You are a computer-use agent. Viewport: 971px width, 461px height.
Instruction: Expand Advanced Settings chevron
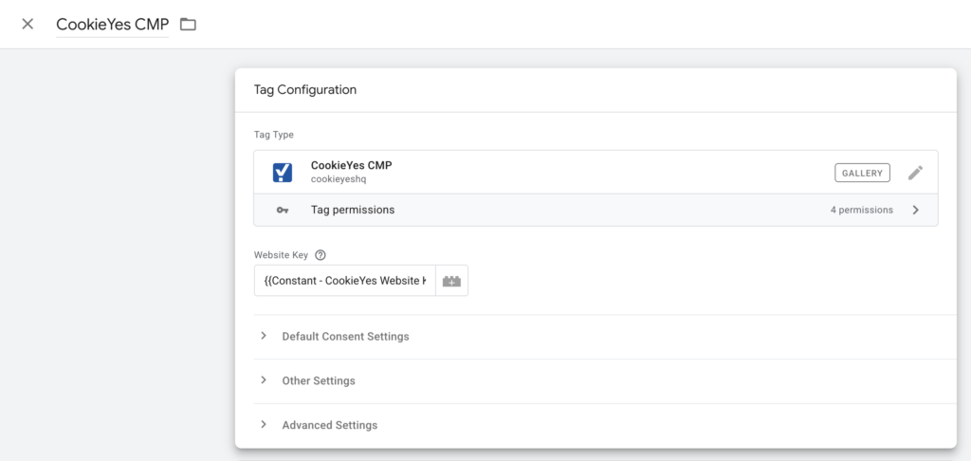tap(264, 424)
